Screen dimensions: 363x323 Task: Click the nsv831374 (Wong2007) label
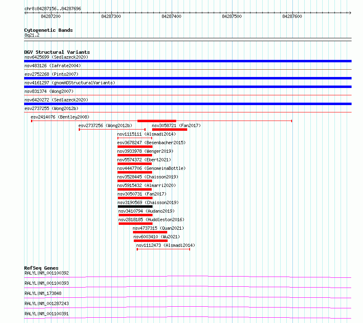49,91
